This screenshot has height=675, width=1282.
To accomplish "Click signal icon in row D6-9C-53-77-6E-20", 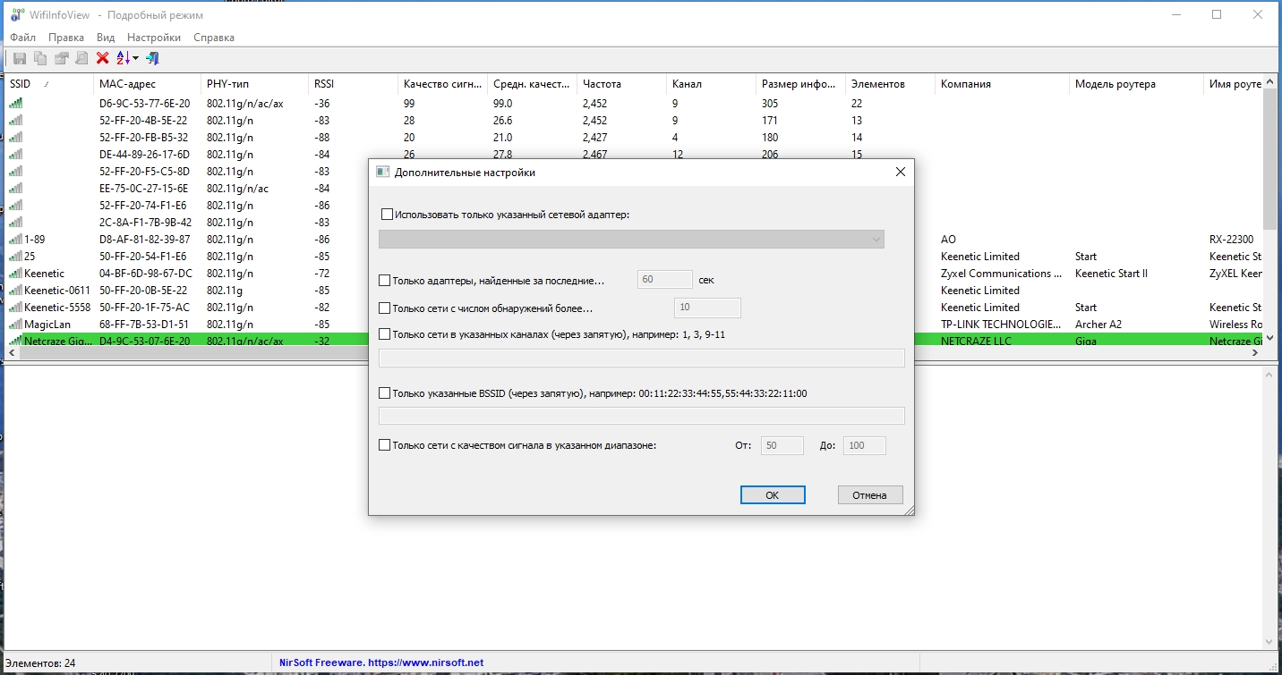I will (x=16, y=104).
